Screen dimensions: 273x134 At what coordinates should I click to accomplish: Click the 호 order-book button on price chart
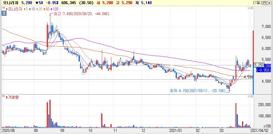pyautogui.click(x=4, y=13)
